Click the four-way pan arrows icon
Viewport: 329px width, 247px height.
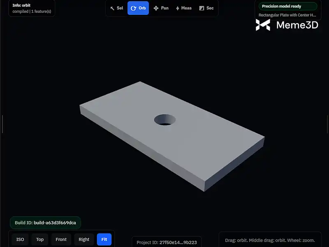click(x=156, y=8)
